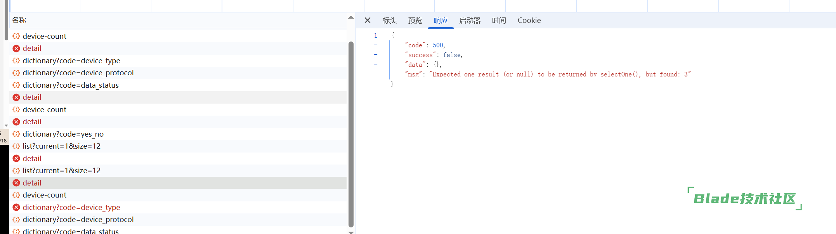The width and height of the screenshot is (836, 234).
Task: Click the 名称 column header
Action: (19, 20)
